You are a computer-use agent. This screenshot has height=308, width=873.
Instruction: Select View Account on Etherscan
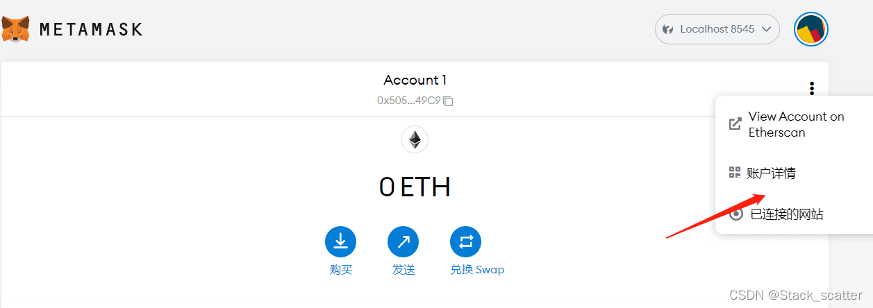pyautogui.click(x=793, y=125)
